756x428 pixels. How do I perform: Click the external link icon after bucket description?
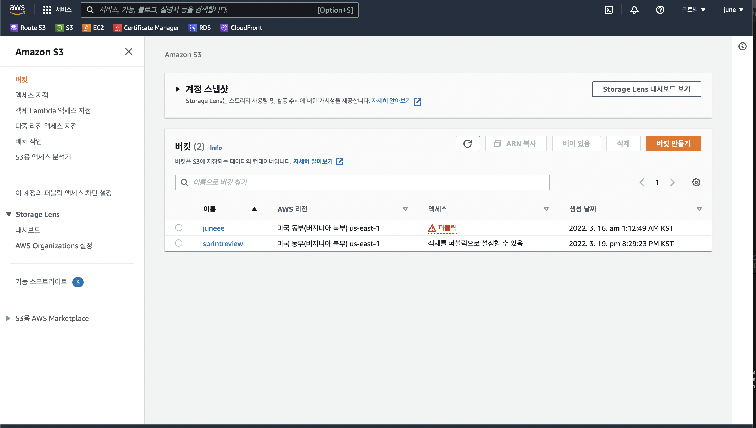point(340,162)
